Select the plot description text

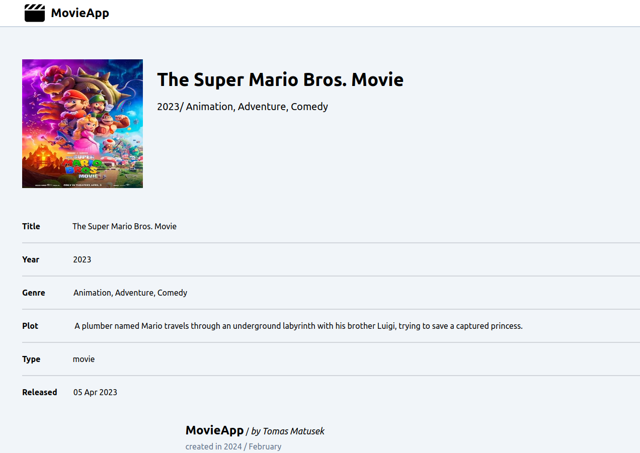click(x=299, y=326)
